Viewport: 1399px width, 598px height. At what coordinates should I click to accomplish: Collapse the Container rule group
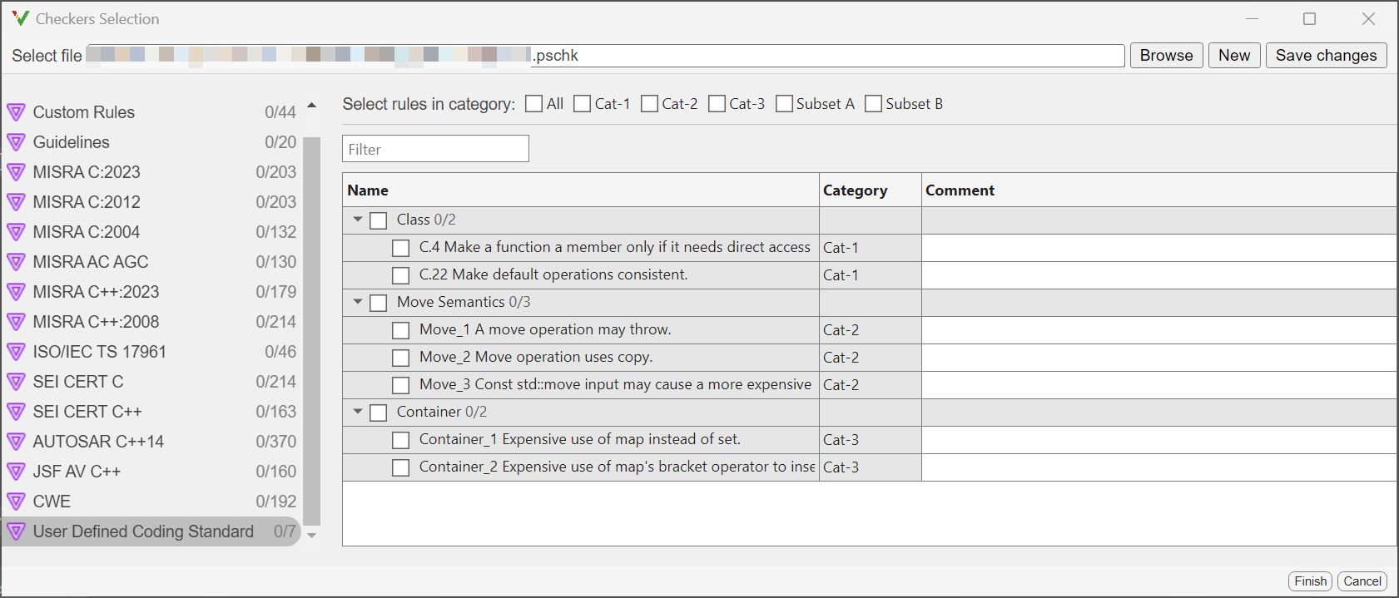point(358,412)
